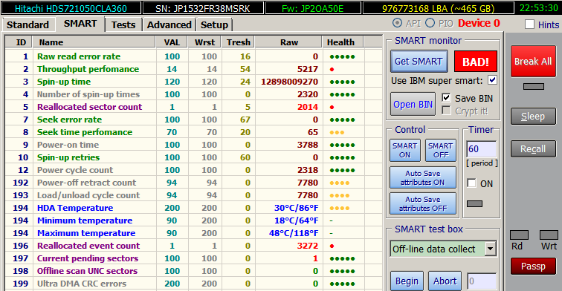Click the SMART OFF button

(x=441, y=151)
